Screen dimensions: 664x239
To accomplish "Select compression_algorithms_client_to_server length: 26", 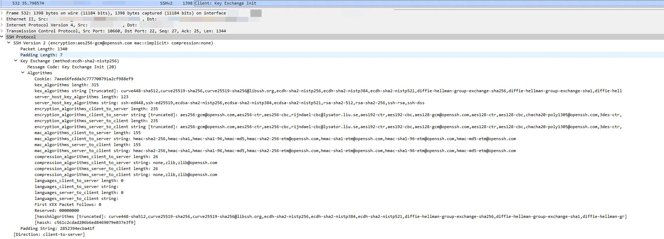I will tap(96, 157).
